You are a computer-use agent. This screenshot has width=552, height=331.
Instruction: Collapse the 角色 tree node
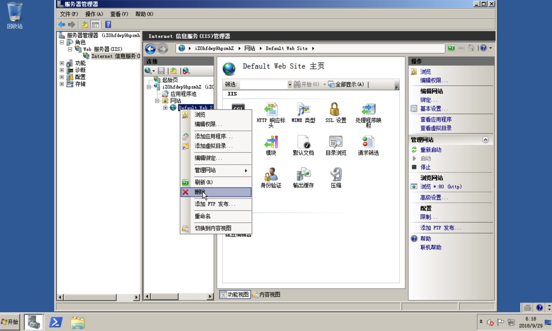[62, 43]
